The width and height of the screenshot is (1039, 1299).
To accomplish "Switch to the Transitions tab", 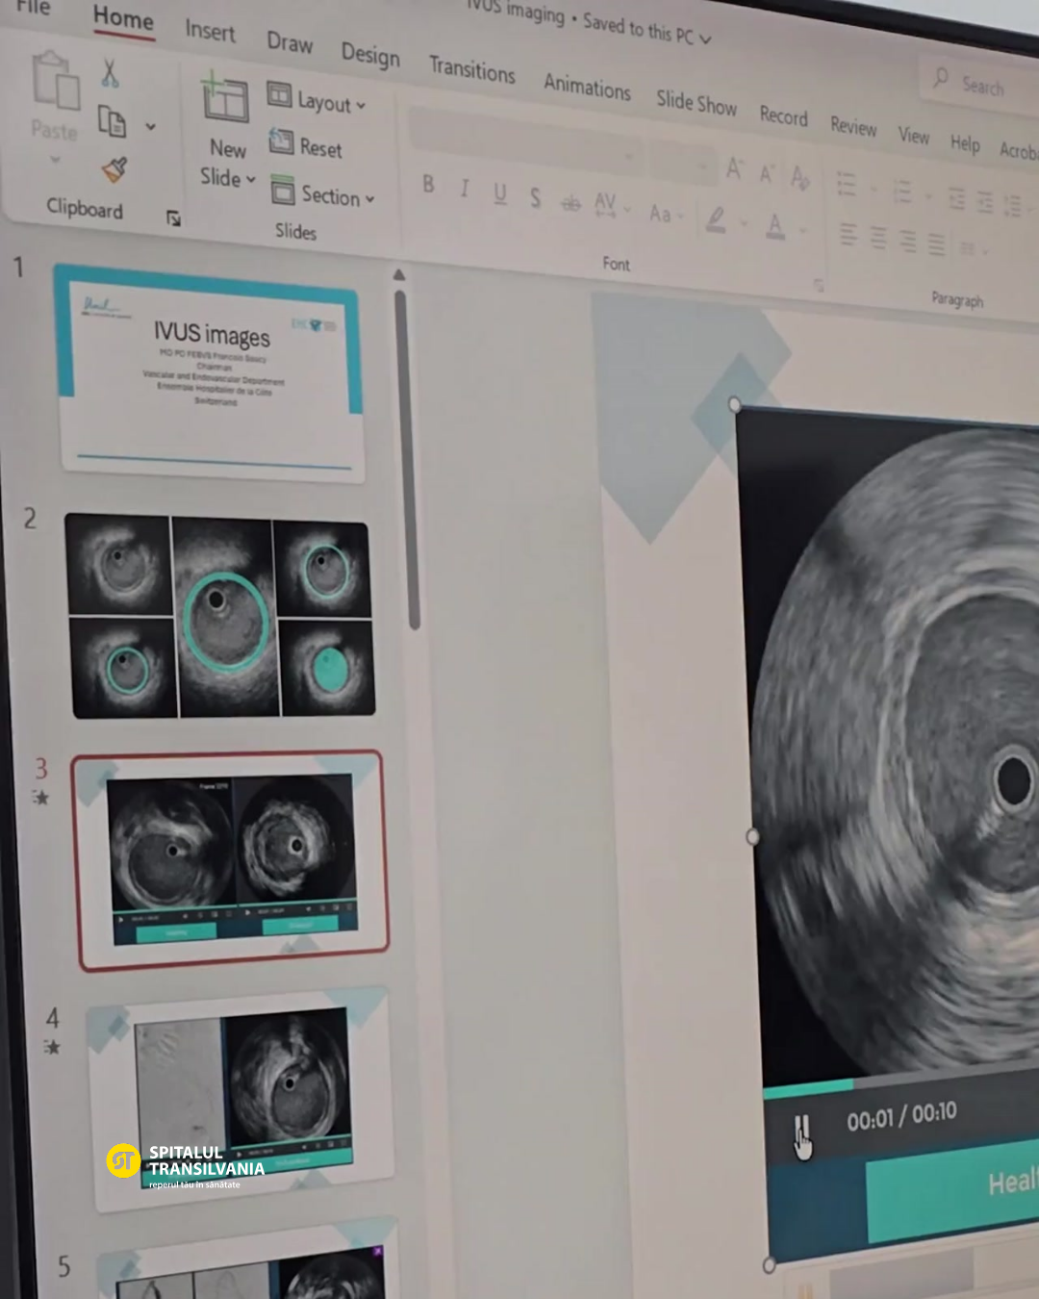I will [471, 69].
